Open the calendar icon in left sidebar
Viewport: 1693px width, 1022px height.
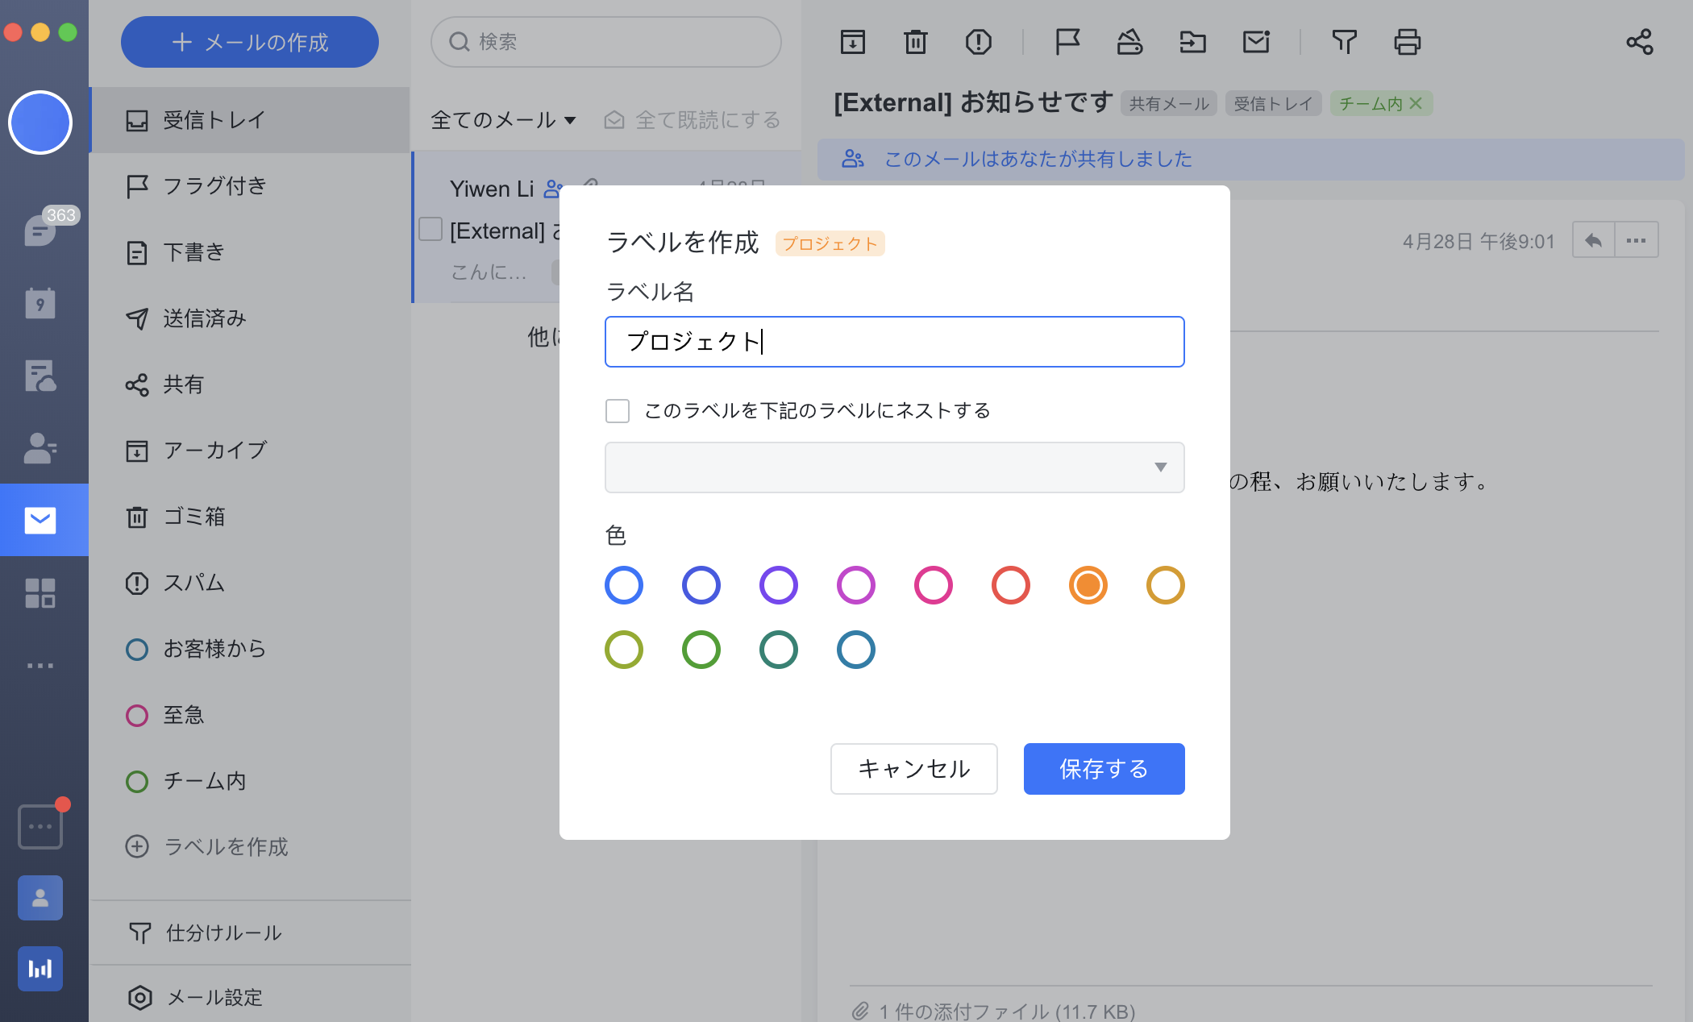40,303
